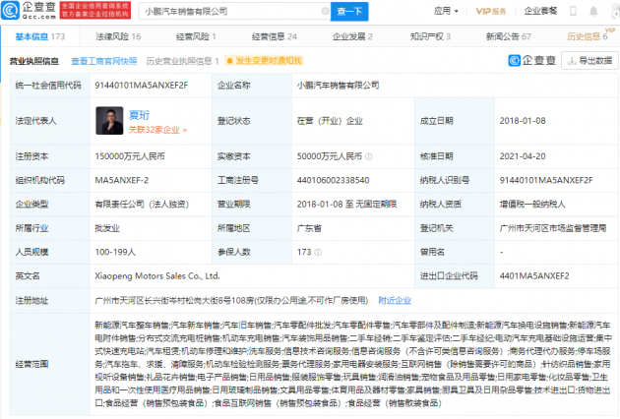Open VIP服务 link
620x419 pixels.
pos(491,12)
